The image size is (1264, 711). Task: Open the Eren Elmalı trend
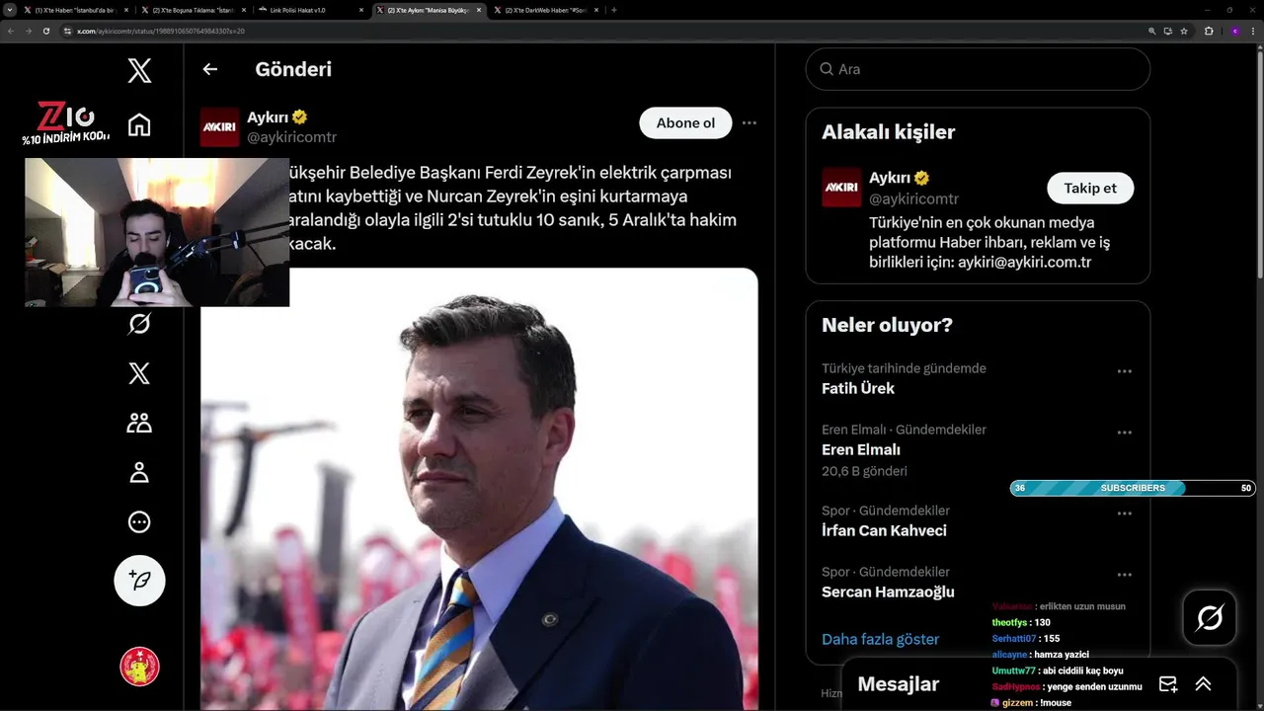pos(861,449)
